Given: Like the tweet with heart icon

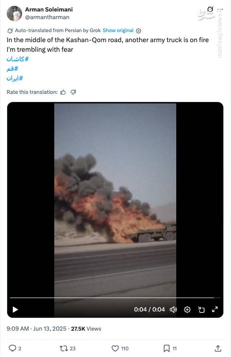Looking at the screenshot, I should coord(115,348).
